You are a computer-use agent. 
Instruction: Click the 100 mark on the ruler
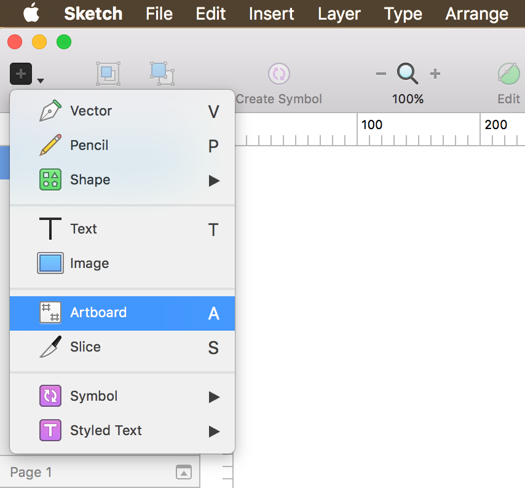[x=372, y=125]
